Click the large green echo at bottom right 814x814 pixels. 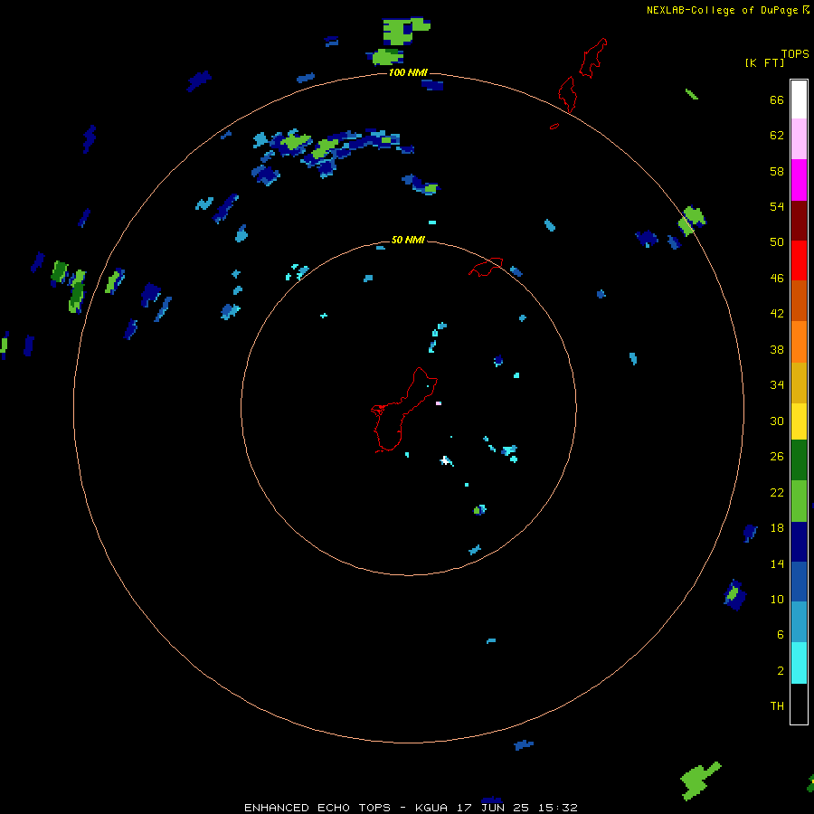click(701, 781)
